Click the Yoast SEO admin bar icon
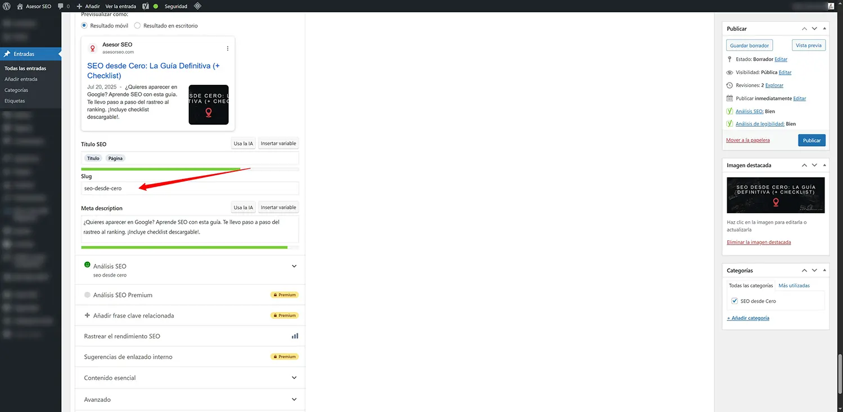The height and width of the screenshot is (412, 843). (146, 6)
